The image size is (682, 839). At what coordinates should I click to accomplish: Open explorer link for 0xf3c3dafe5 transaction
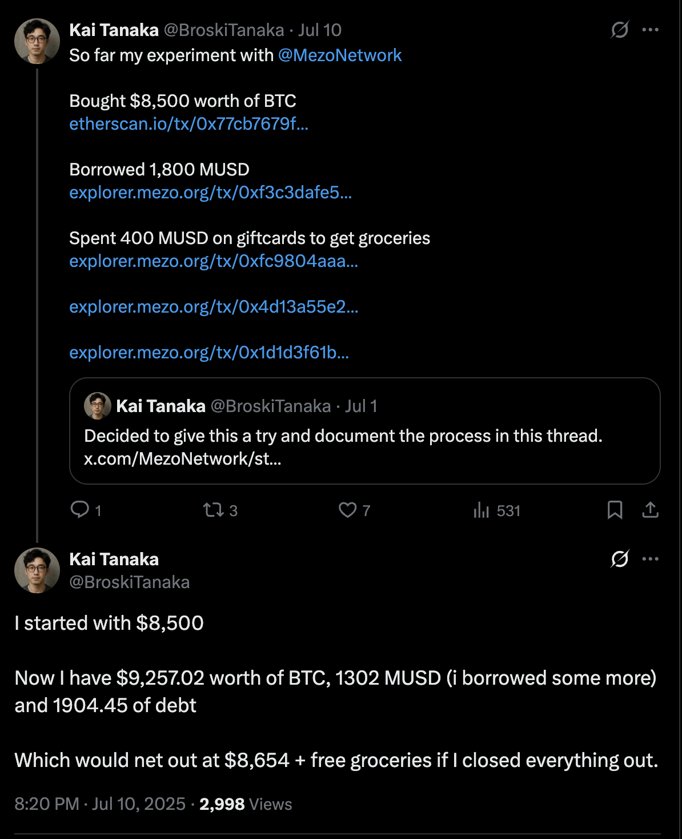click(x=210, y=193)
